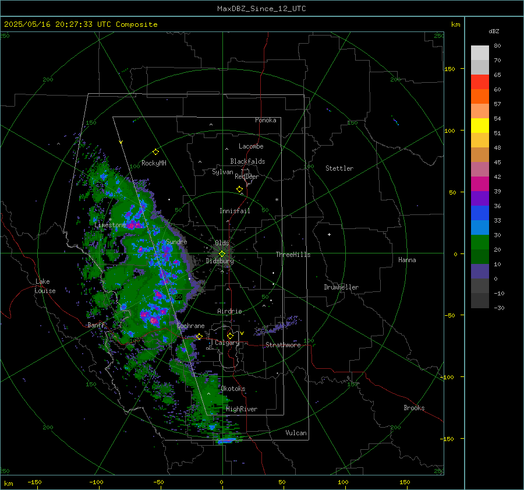Click the Sundre town label
The height and width of the screenshot is (490, 524).
[176, 241]
